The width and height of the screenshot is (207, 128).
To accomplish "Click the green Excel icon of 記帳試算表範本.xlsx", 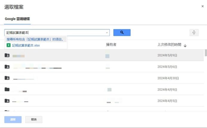I will pyautogui.click(x=9, y=45).
